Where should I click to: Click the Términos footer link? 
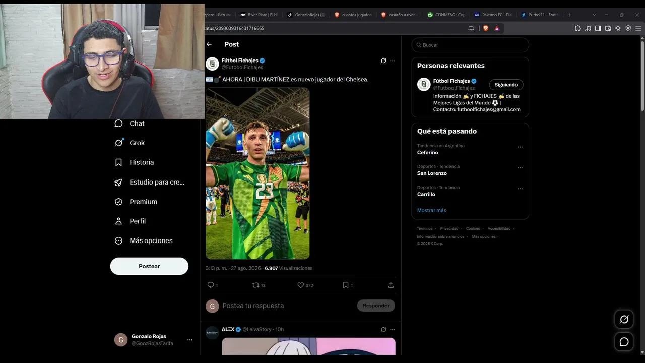[425, 229]
